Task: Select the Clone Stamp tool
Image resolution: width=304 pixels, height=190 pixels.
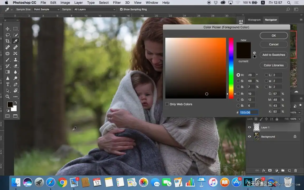Action: click(16, 60)
